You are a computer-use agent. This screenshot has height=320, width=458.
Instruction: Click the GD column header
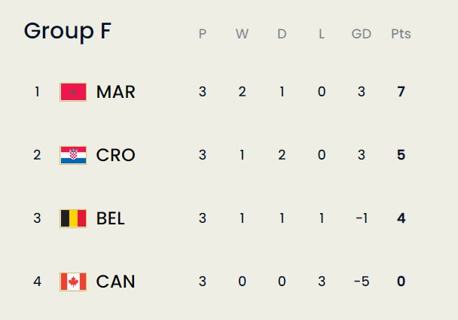[362, 34]
